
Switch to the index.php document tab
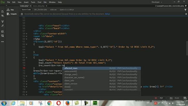[24, 6]
